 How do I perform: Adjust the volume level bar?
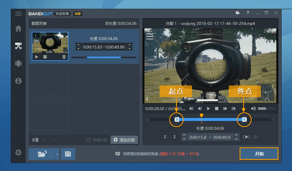(x=267, y=109)
